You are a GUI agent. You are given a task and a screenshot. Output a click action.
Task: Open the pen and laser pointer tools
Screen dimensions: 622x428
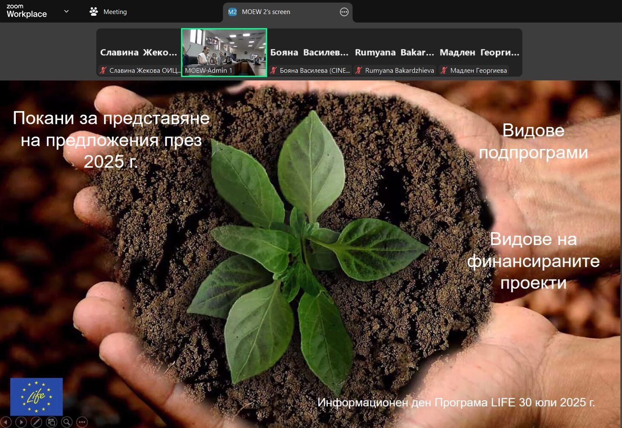[36, 422]
